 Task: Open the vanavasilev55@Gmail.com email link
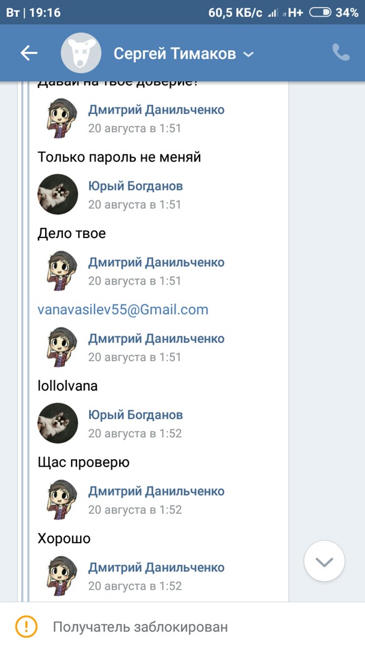[123, 310]
